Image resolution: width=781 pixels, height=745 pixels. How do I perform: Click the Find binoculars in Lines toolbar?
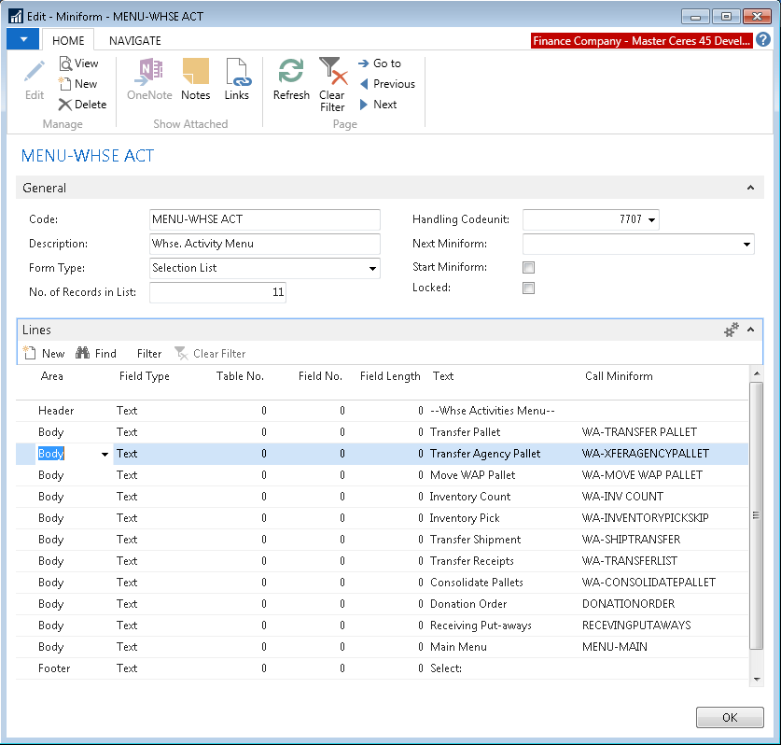[82, 354]
